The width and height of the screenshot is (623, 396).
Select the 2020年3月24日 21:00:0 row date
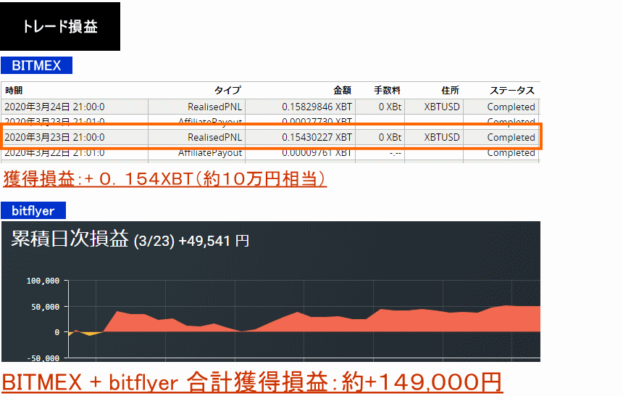coord(54,107)
